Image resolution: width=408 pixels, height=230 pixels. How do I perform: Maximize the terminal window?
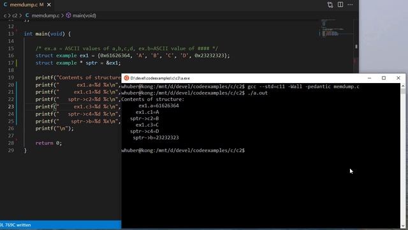[384, 78]
